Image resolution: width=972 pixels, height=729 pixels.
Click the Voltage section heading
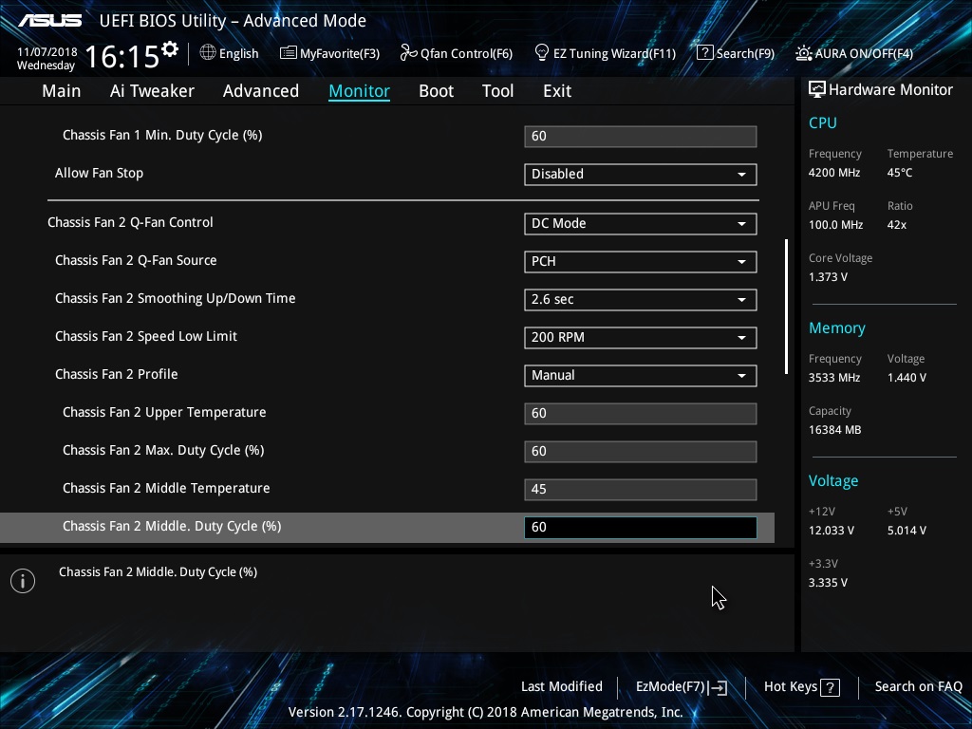point(833,481)
